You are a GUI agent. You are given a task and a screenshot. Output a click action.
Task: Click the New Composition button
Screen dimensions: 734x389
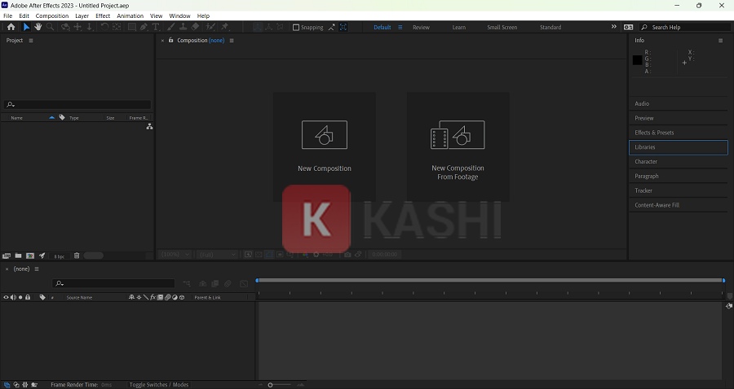[325, 146]
